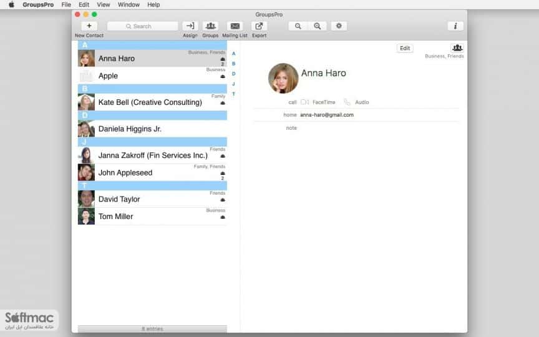Start an Audio phone call
Screen dimensions: 539x337
pos(356,102)
